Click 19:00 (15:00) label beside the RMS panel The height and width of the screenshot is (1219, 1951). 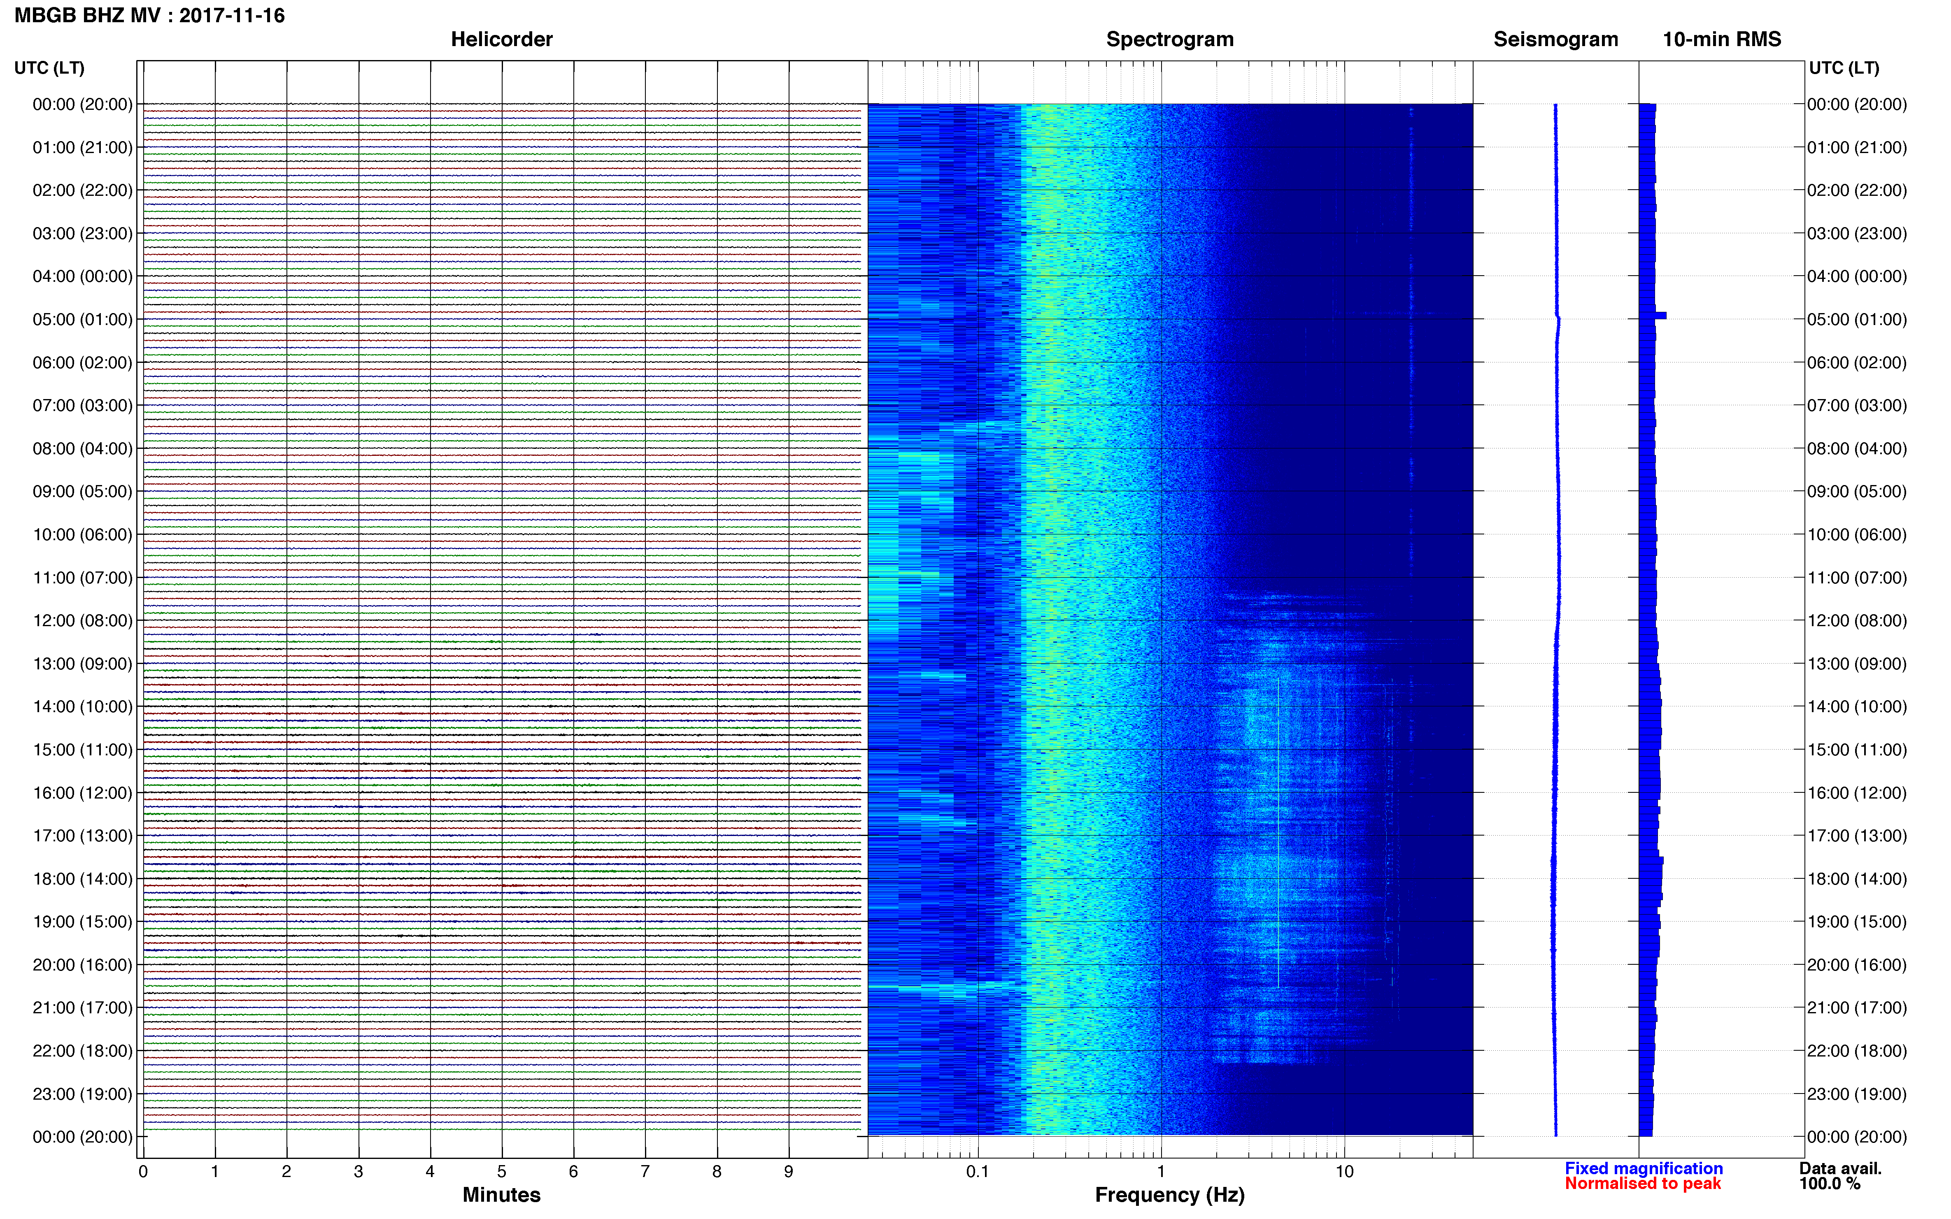[1857, 922]
